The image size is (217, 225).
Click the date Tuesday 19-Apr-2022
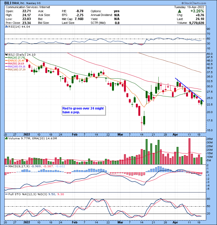click(x=189, y=7)
